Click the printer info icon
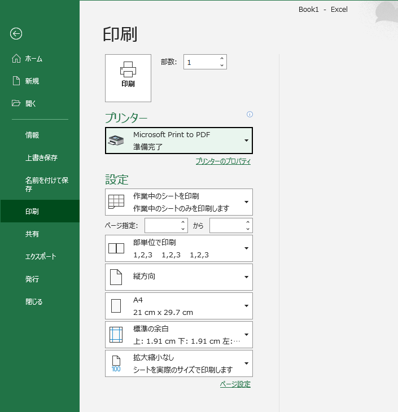Screen dimensions: 398x412 250,115
